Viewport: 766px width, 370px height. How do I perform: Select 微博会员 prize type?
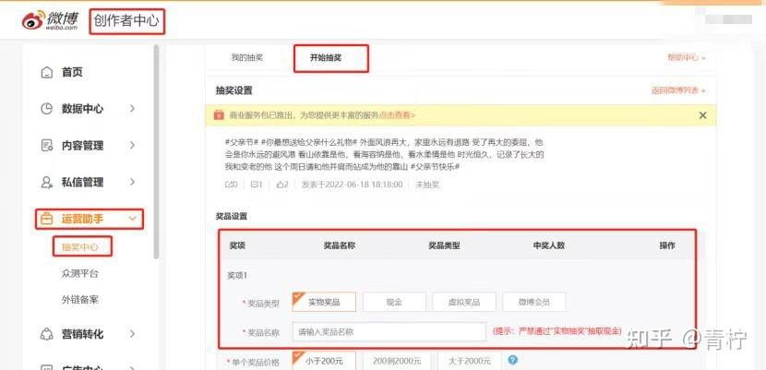(534, 302)
